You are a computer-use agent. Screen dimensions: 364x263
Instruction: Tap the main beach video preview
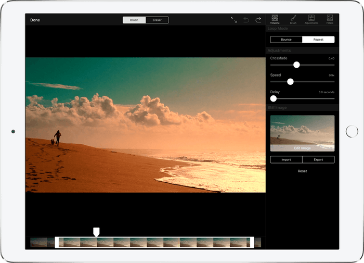point(146,125)
